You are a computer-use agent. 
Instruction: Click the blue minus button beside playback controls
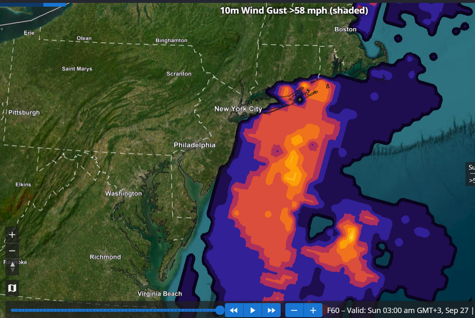point(294,310)
